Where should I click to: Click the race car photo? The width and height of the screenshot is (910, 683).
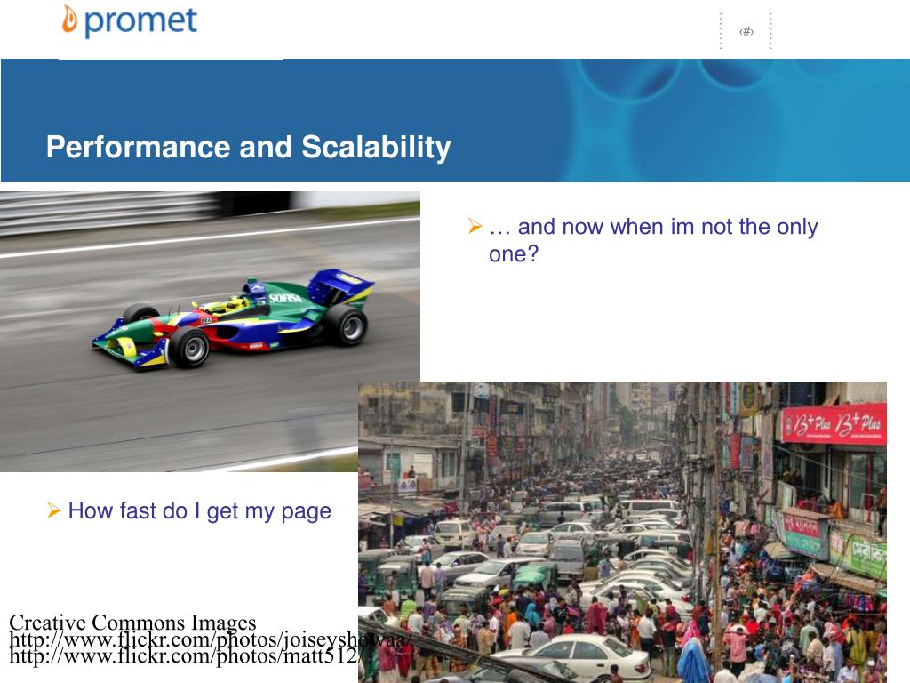(210, 331)
